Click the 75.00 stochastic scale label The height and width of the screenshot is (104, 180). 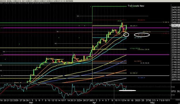click(173, 87)
